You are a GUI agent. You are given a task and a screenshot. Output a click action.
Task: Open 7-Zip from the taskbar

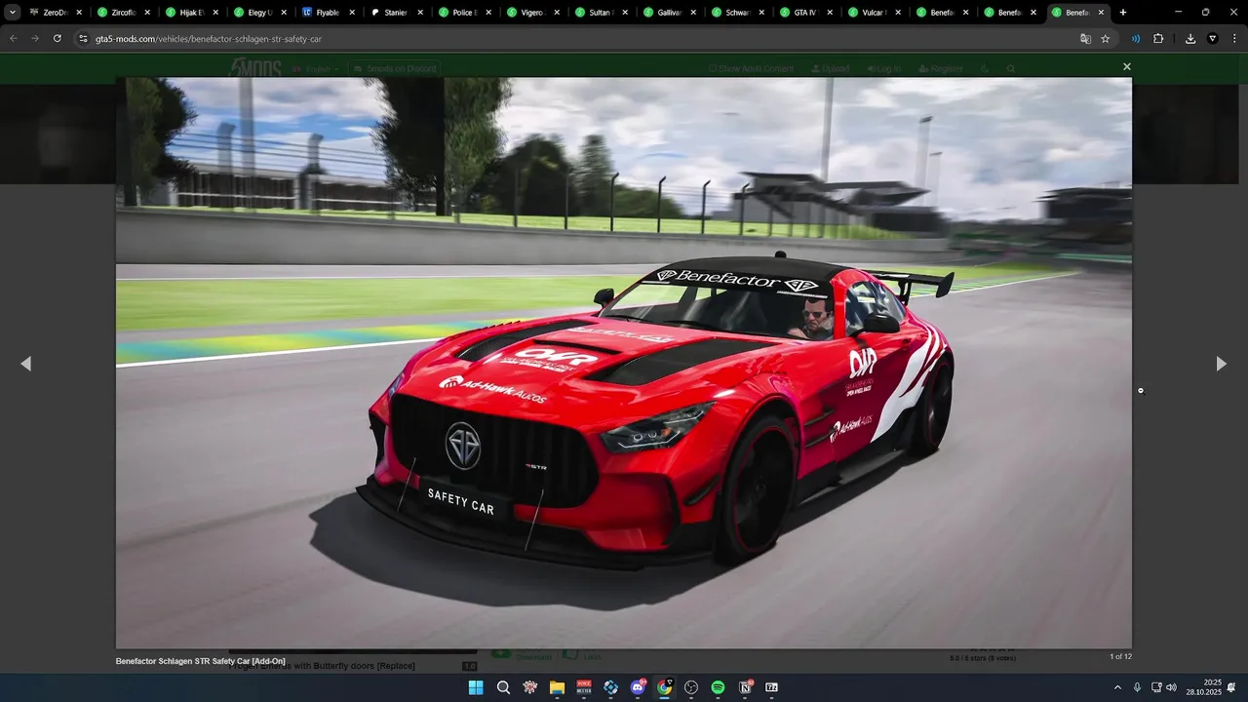(x=771, y=687)
